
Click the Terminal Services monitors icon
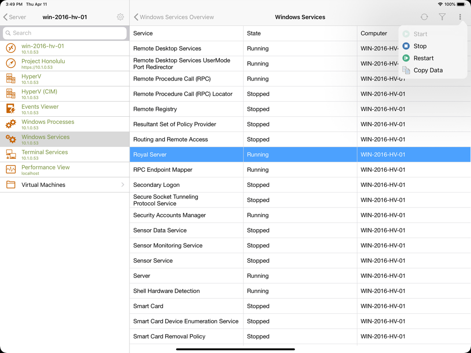(11, 154)
